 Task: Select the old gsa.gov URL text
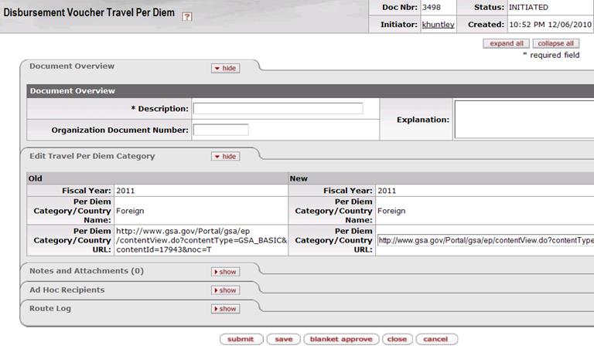tap(201, 240)
